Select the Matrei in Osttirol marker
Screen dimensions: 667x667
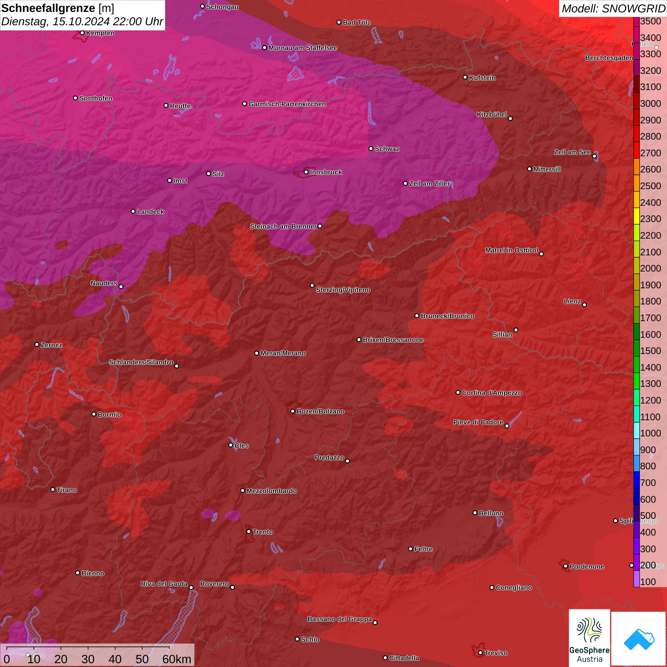(x=541, y=253)
